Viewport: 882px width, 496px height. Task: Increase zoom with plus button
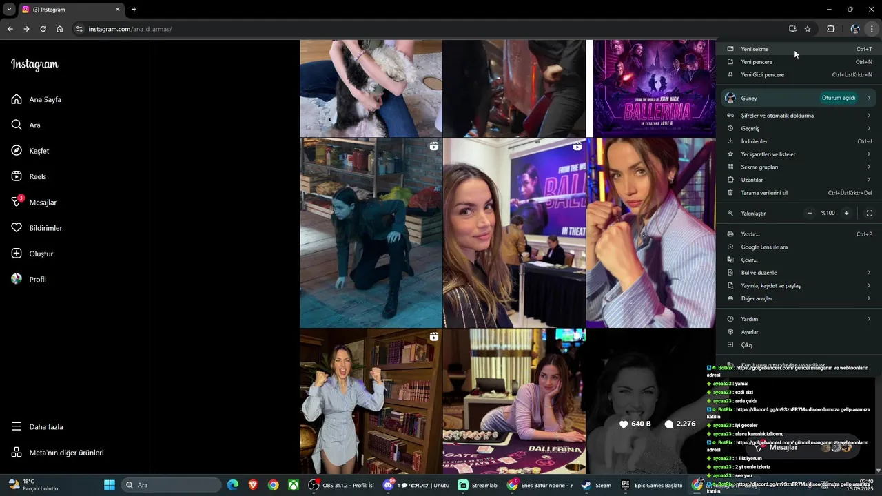[847, 213]
